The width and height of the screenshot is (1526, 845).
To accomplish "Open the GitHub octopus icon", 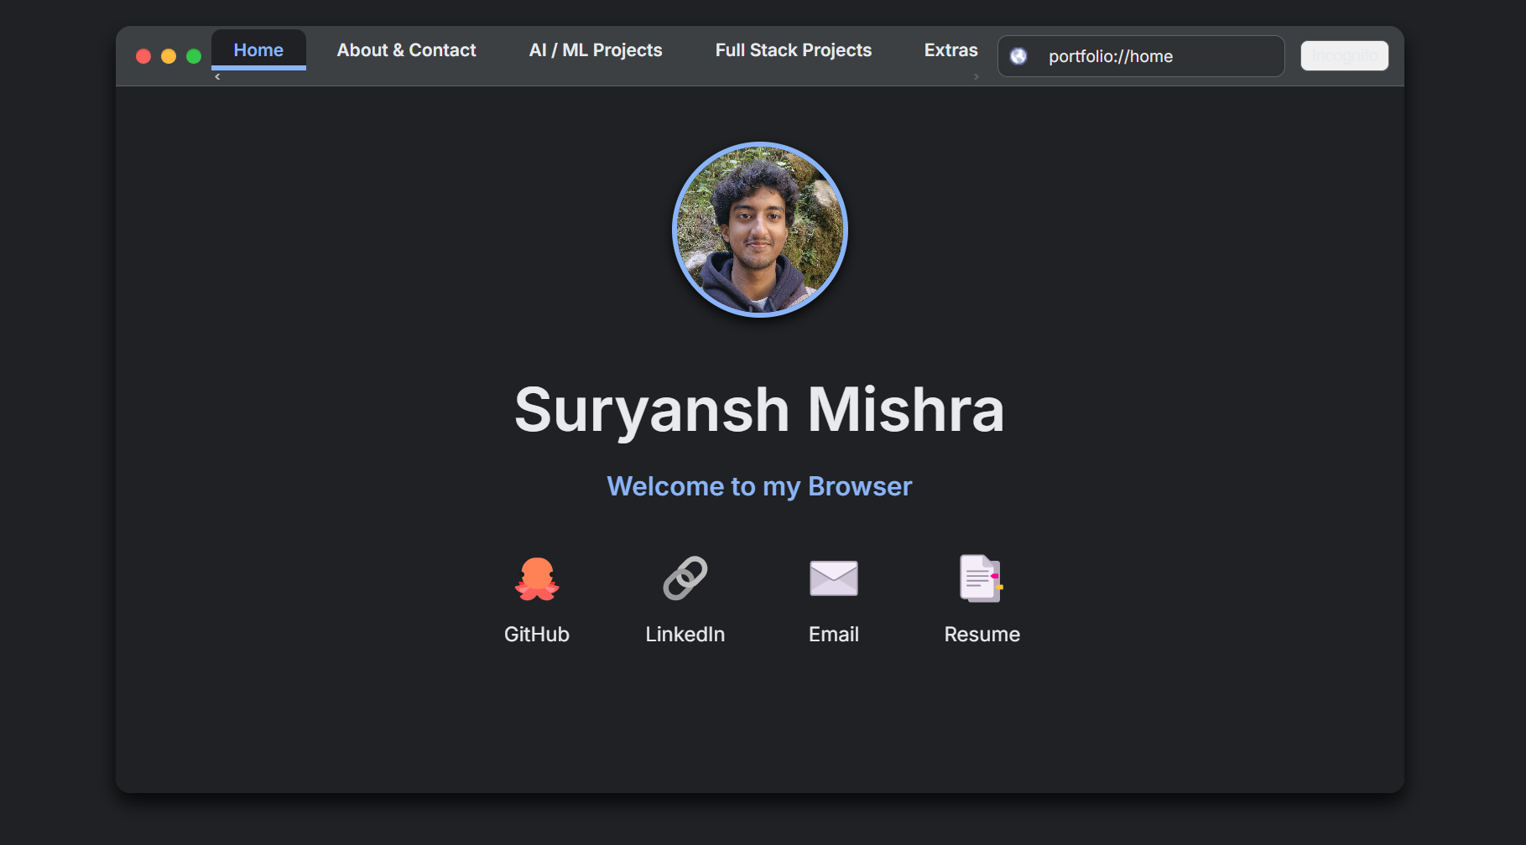I will 537,579.
